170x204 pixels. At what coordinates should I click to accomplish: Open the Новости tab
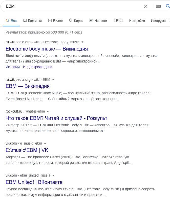coord(98,21)
